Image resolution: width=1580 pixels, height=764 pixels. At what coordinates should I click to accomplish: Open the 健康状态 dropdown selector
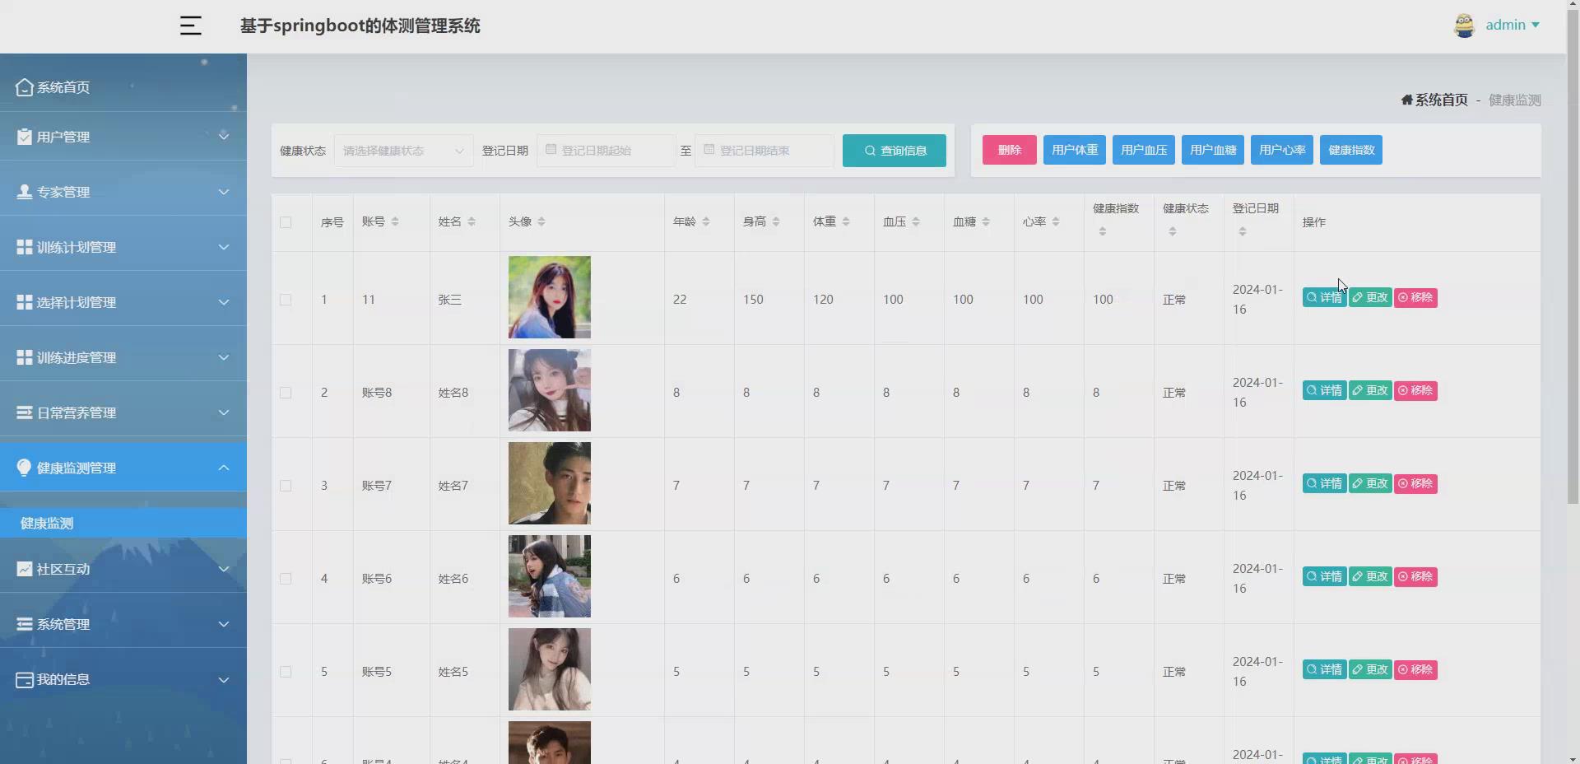tap(403, 151)
